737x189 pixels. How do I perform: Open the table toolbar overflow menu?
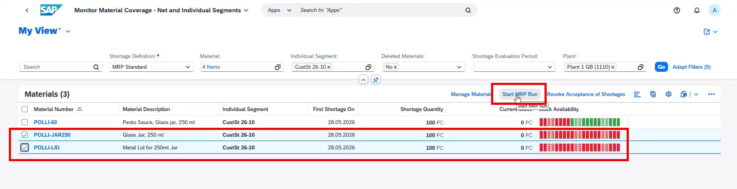[x=711, y=94]
